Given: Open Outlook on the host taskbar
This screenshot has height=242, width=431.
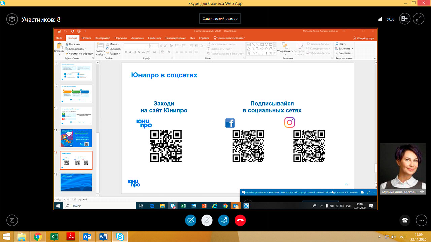Looking at the screenshot, I should [87, 237].
